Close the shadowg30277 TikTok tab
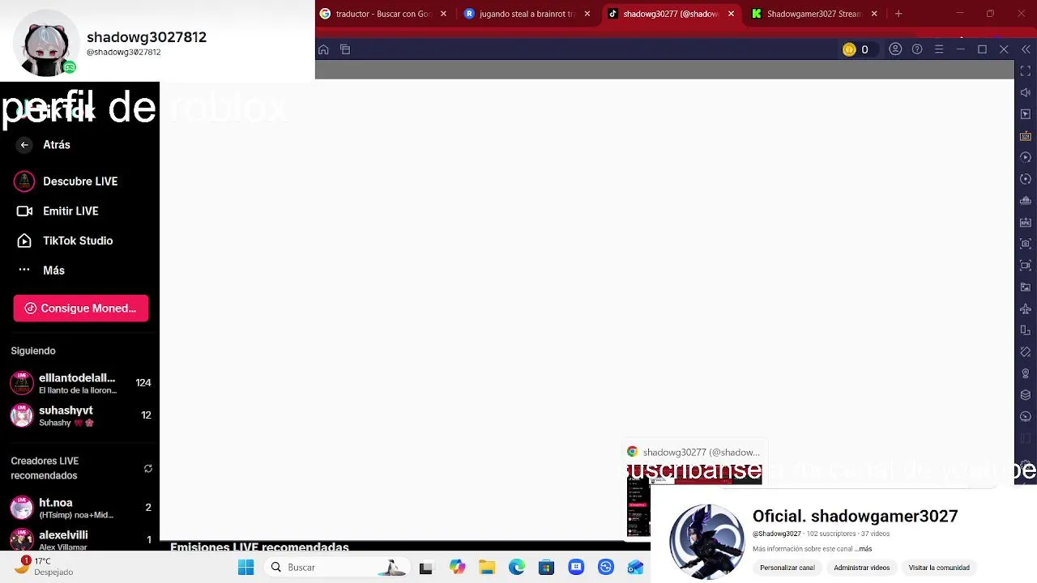 click(731, 14)
